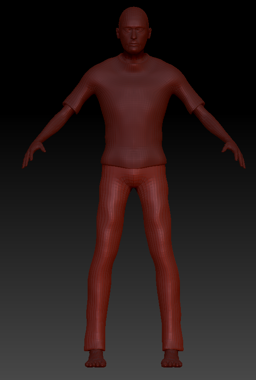
Task: Select the bare forearm on screen-right side
Action: point(213,125)
